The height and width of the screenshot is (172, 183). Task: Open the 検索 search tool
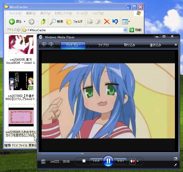click(x=56, y=22)
